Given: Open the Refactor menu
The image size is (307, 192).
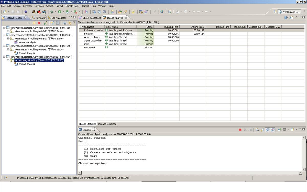Looking at the screenshot, I should click(x=27, y=6).
